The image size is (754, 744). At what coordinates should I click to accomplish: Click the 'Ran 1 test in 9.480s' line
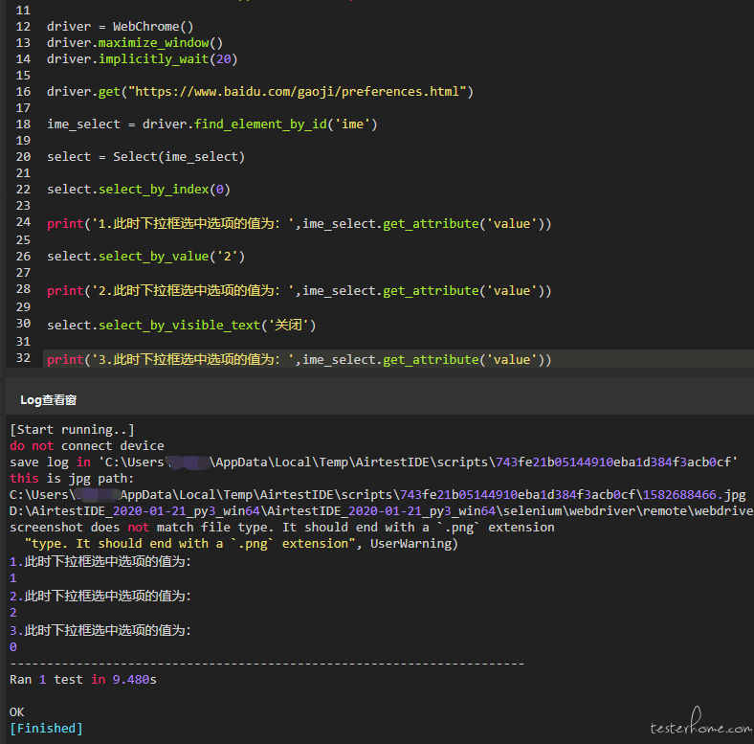tap(83, 680)
